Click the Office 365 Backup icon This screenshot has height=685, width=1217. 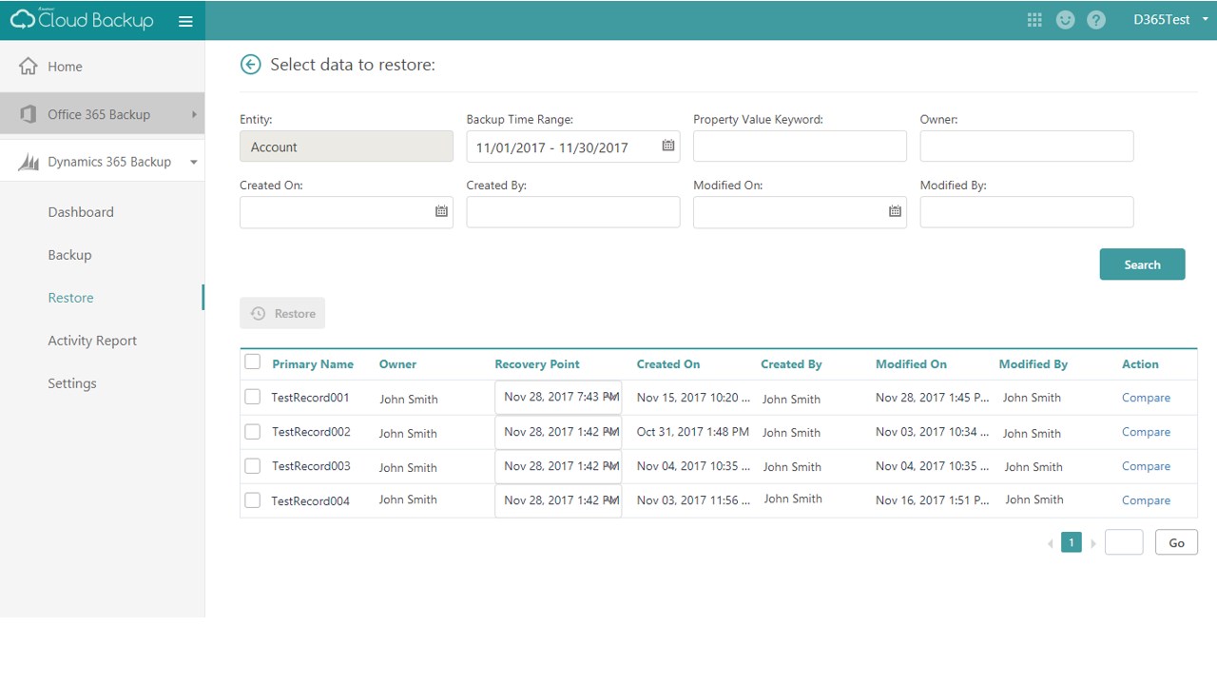coord(29,114)
